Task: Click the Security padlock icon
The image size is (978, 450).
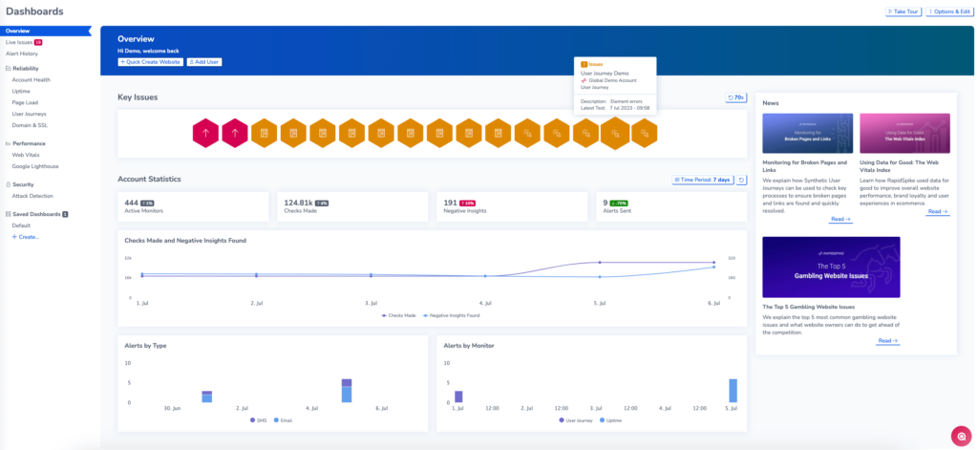Action: (x=8, y=184)
